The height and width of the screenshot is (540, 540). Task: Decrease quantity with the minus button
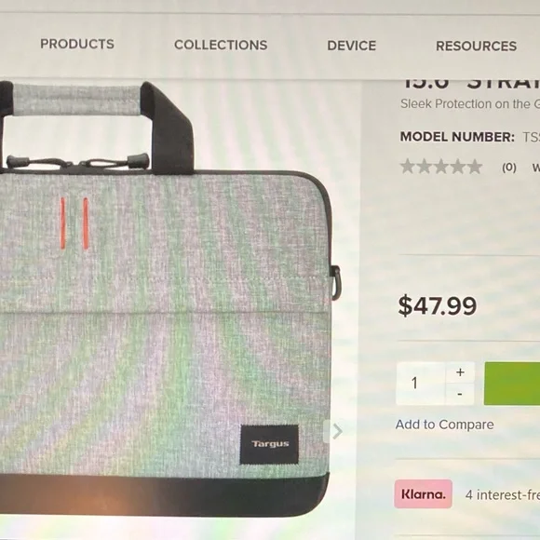click(x=460, y=395)
